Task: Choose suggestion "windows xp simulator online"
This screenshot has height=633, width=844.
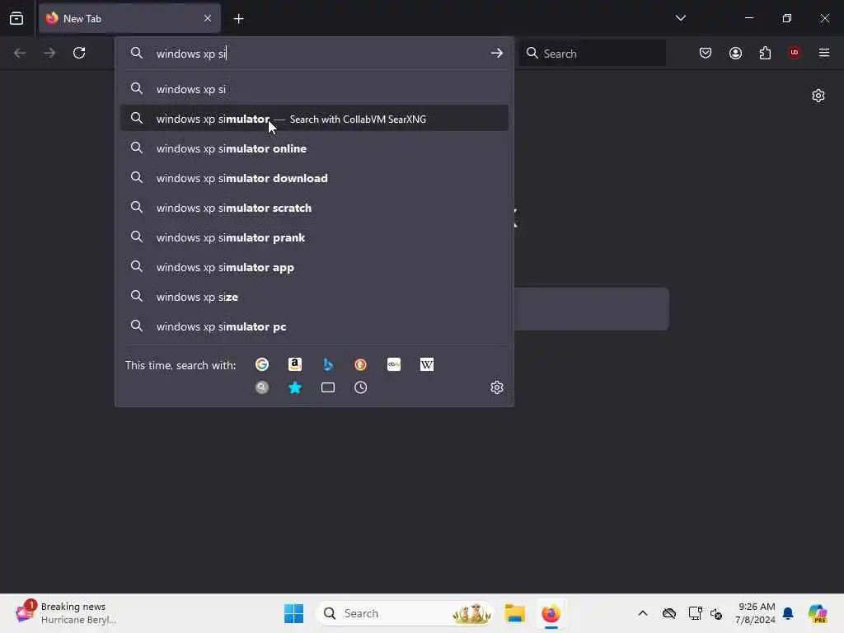Action: 314,148
